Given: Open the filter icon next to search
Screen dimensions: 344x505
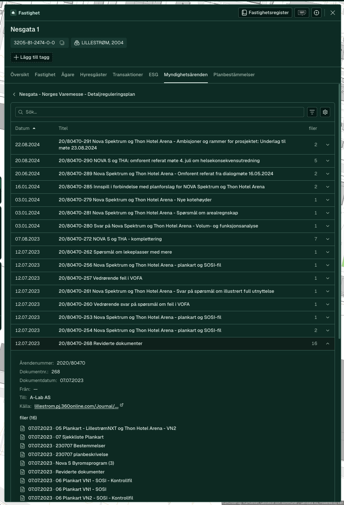Looking at the screenshot, I should point(312,112).
